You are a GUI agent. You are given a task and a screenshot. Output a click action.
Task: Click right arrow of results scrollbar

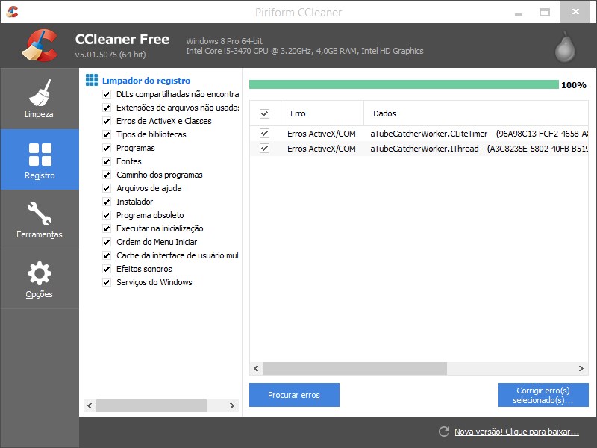click(581, 368)
